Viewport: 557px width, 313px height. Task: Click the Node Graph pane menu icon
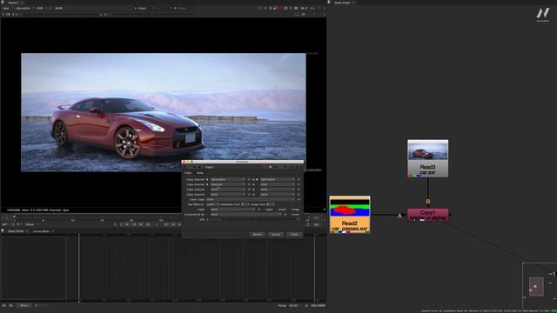pos(329,3)
